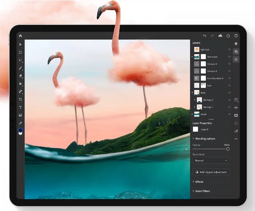Open the Help question mark
255x211 pixels.
(x=236, y=36)
